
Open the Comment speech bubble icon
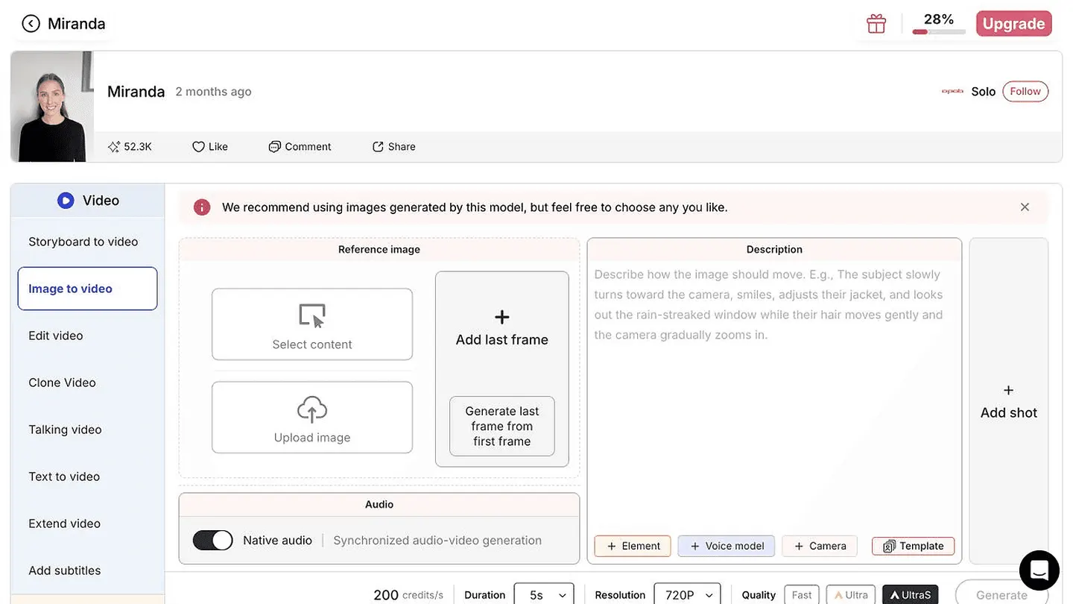click(275, 147)
